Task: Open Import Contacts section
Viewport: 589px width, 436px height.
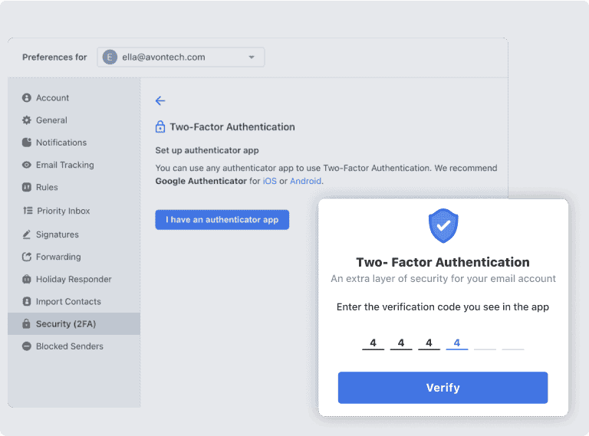Action: coord(74,301)
